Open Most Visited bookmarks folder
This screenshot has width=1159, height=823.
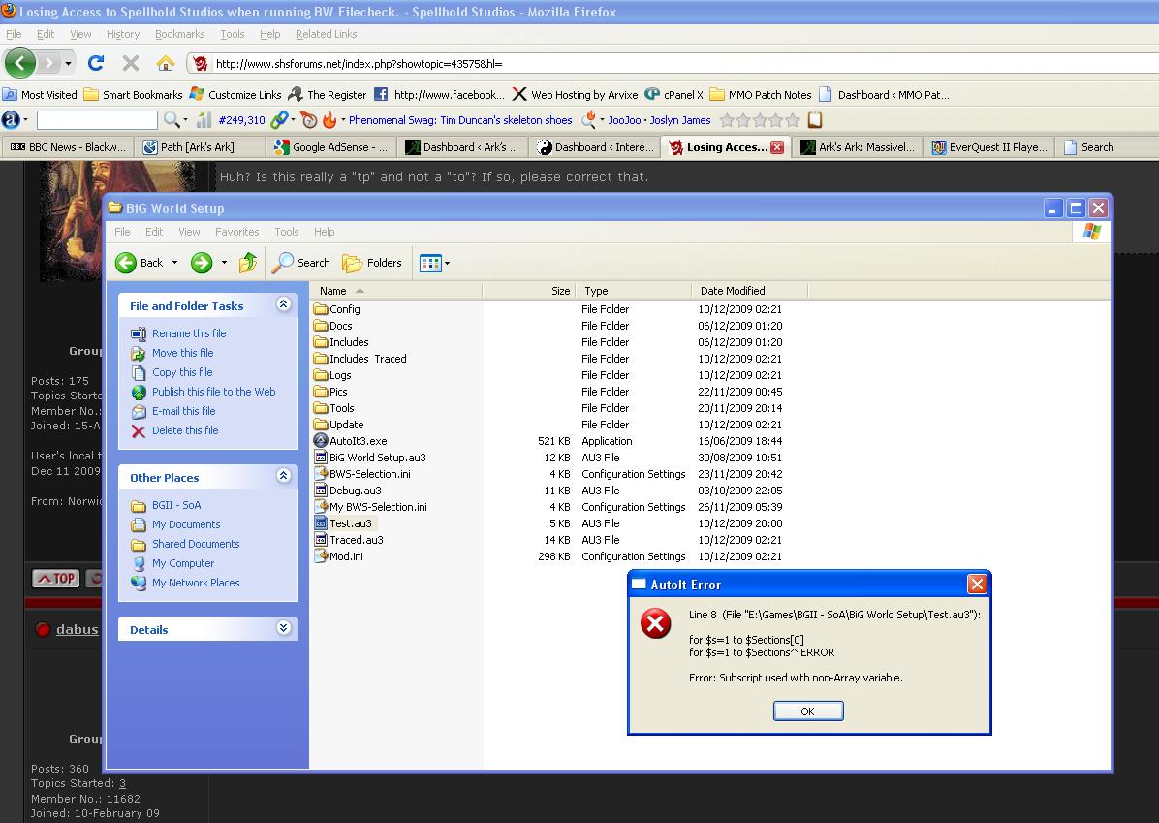tap(40, 95)
